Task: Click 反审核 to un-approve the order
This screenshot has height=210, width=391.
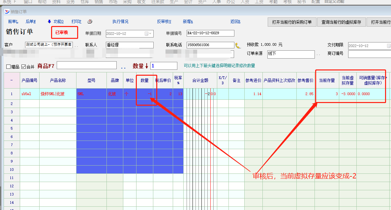Action: [164, 22]
